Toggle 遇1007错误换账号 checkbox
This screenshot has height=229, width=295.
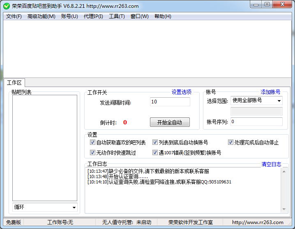click(x=155, y=153)
